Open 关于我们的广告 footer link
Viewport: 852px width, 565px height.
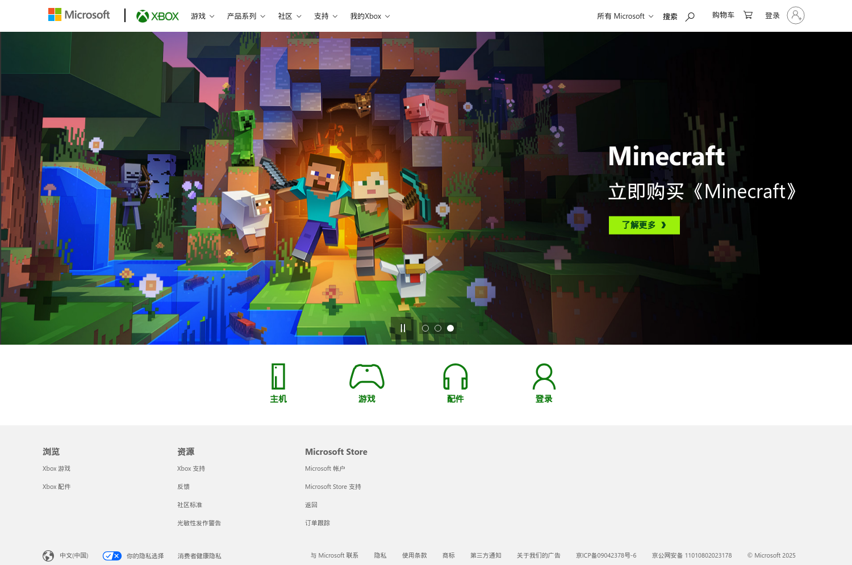tap(538, 555)
